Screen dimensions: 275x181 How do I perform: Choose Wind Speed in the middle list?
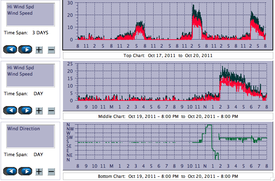(x=20, y=74)
